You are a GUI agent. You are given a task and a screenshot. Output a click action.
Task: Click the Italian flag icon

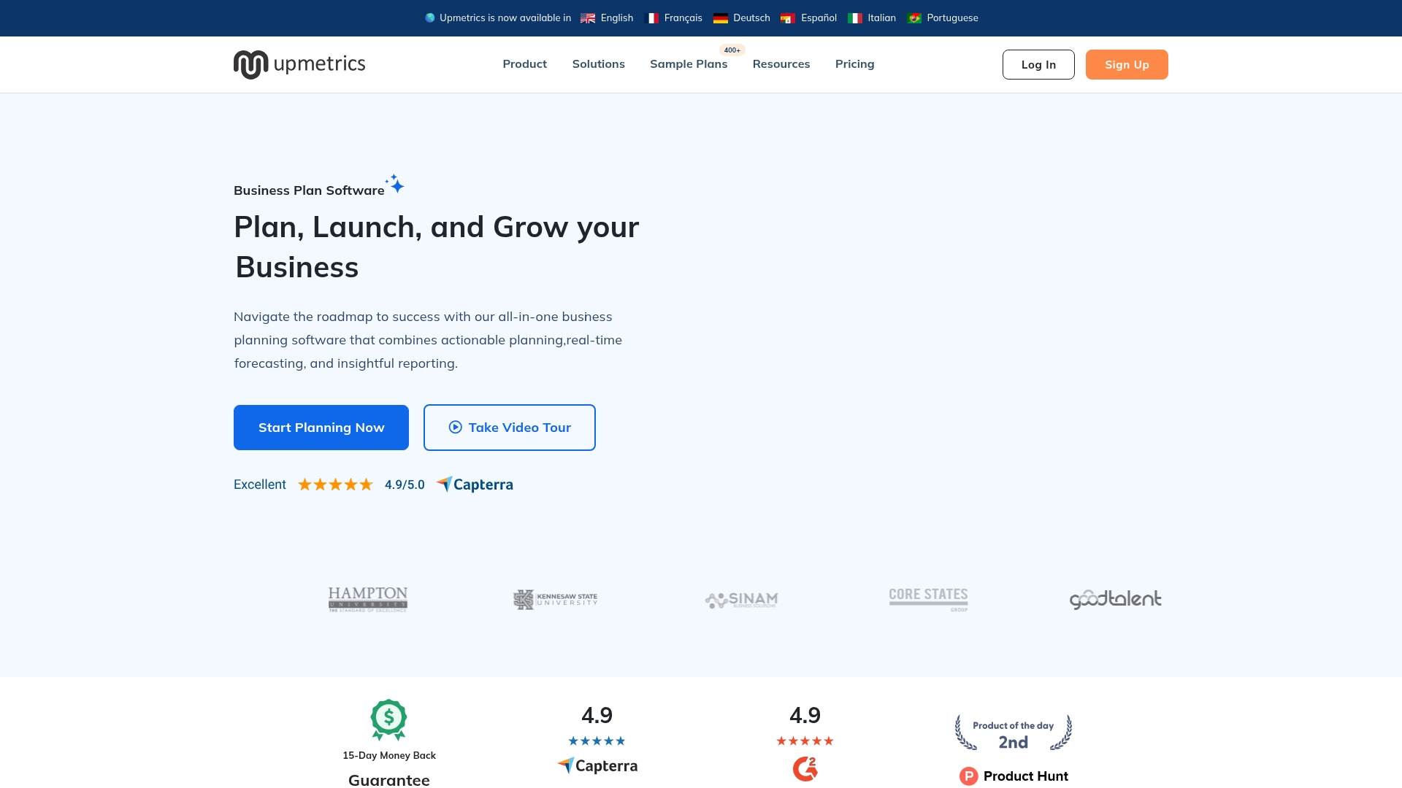pos(854,18)
